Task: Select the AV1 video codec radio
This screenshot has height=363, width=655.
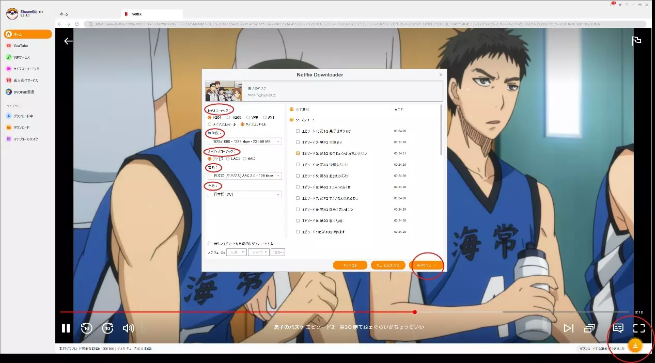Action: [x=265, y=117]
